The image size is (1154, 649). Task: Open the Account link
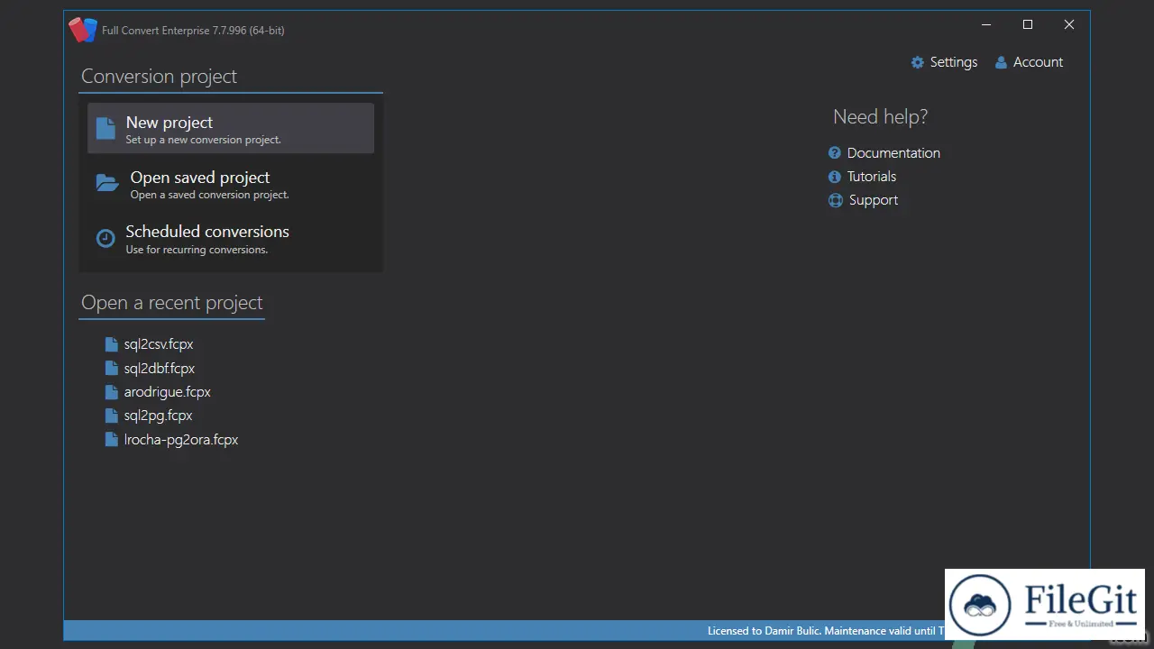1029,62
